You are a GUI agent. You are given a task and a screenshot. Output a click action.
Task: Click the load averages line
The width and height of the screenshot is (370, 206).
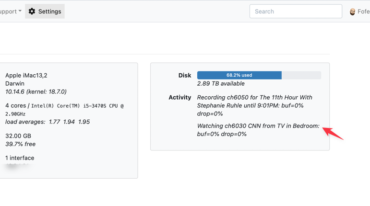click(x=48, y=122)
